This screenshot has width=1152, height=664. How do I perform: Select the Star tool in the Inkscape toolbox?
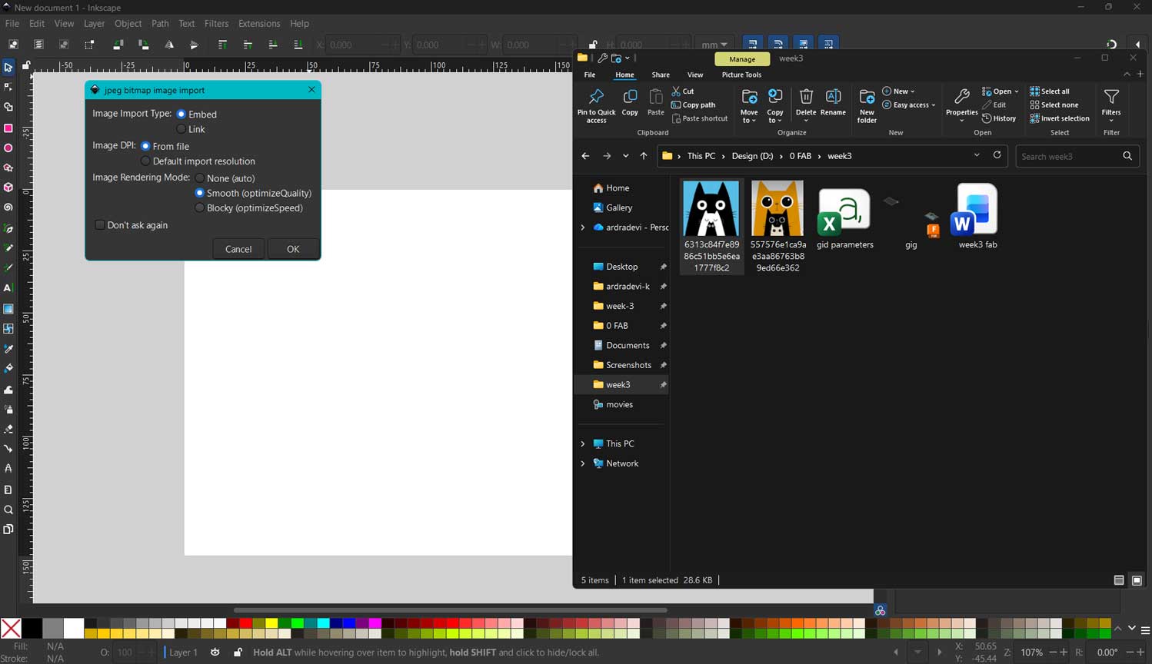tap(8, 168)
